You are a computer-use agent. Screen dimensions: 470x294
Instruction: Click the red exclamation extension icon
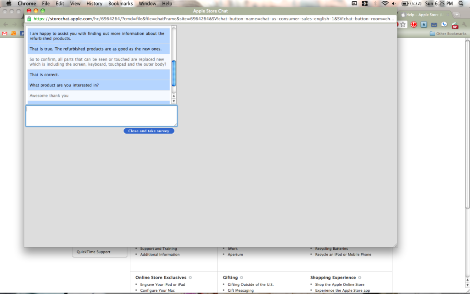tap(414, 25)
